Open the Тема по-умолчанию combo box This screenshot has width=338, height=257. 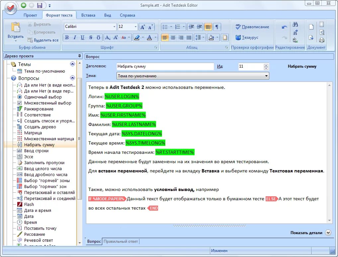click(x=193, y=76)
